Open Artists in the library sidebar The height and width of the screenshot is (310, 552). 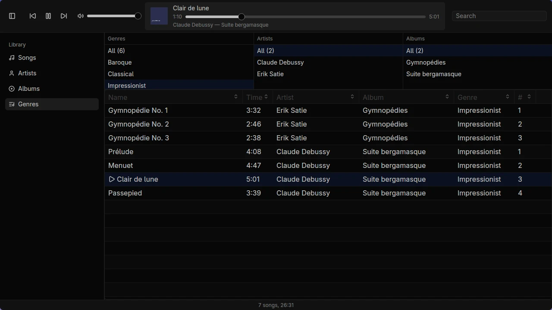click(x=52, y=73)
